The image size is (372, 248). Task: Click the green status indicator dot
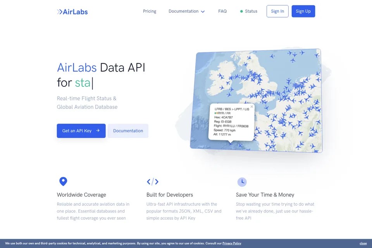(x=241, y=11)
